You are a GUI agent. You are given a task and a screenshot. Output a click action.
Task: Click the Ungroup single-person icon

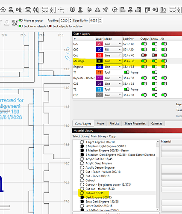pos(80,10)
